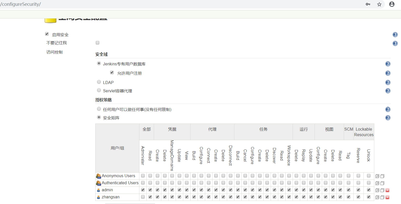Grant Administer permission to zhangsan
401x204 pixels.
pyautogui.click(x=143, y=197)
